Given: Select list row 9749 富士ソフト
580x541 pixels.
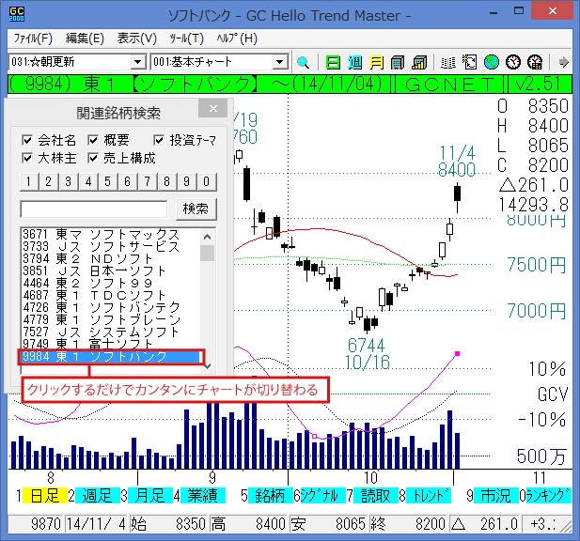Looking at the screenshot, I should (x=110, y=344).
